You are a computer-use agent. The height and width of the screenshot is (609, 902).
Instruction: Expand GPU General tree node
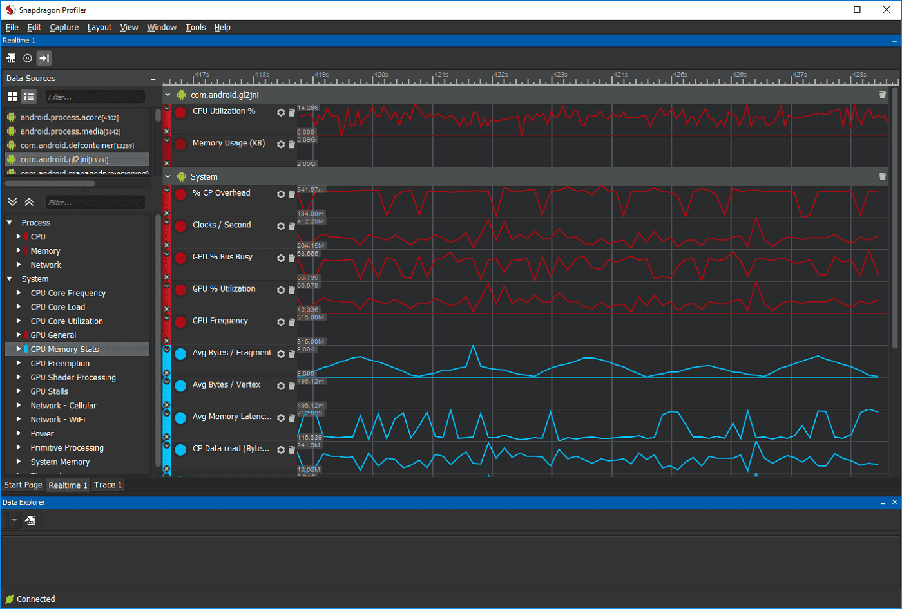pos(19,335)
